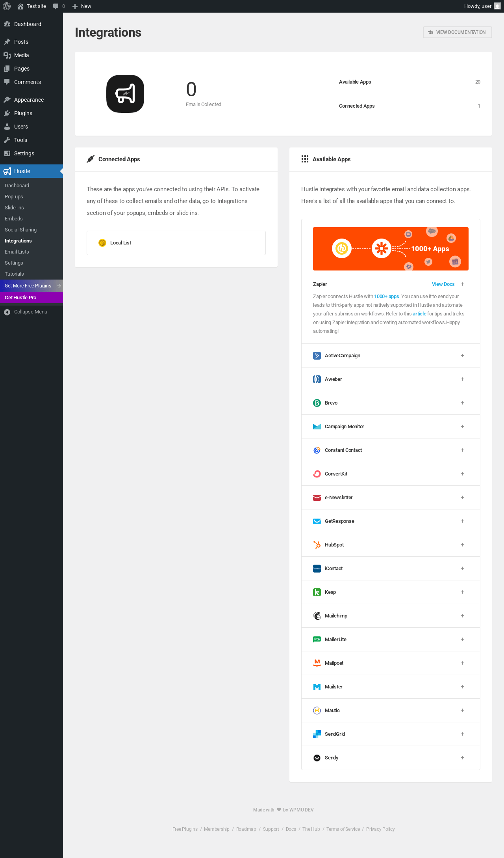Viewport: 504px width, 858px height.
Task: Click the Campaign Monitor app icon
Action: click(317, 427)
